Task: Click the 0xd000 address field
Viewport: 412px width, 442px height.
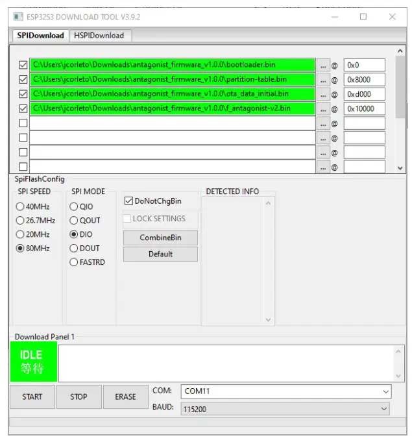Action: (365, 94)
